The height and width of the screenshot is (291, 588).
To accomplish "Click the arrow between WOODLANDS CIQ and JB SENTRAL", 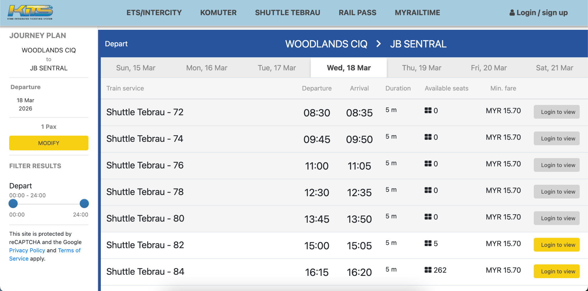I will click(379, 44).
